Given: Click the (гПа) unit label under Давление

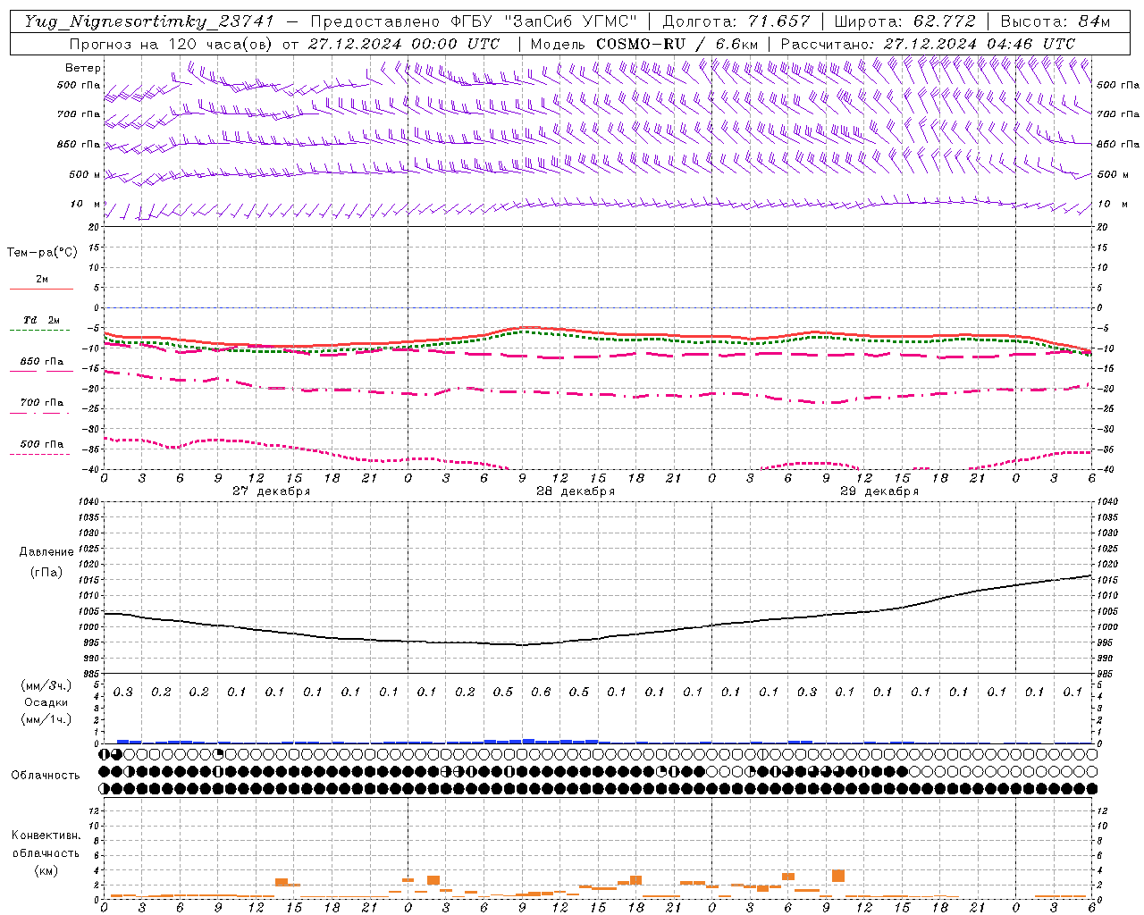Looking at the screenshot, I should (x=46, y=573).
